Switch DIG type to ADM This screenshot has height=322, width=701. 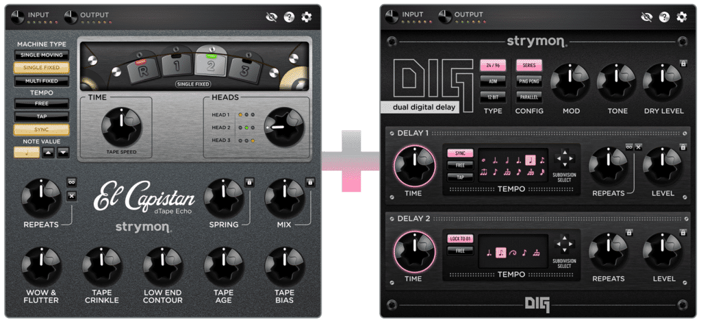coord(493,82)
